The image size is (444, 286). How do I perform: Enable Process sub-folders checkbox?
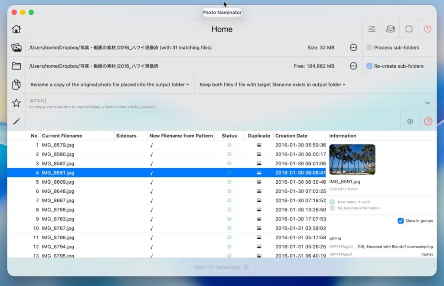[369, 48]
